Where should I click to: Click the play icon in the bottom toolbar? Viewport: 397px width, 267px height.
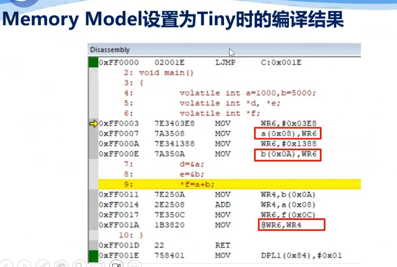(x=24, y=264)
